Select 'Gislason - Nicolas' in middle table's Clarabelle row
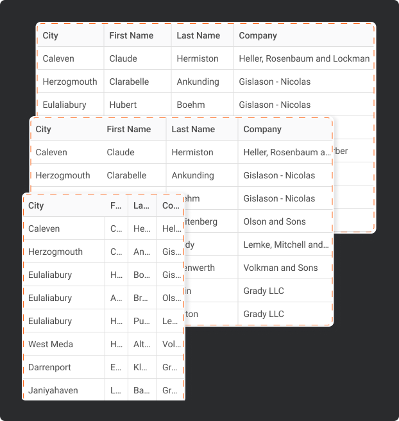The image size is (399, 421). [x=279, y=175]
